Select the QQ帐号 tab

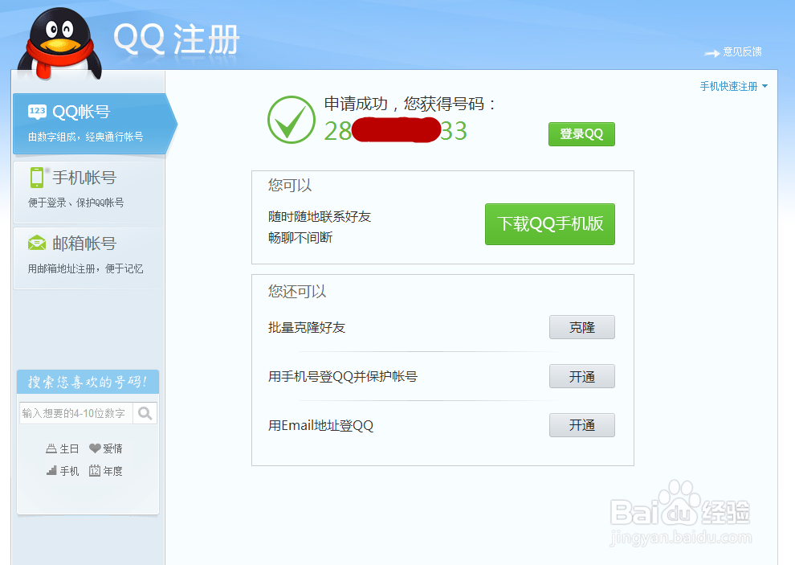click(x=94, y=123)
